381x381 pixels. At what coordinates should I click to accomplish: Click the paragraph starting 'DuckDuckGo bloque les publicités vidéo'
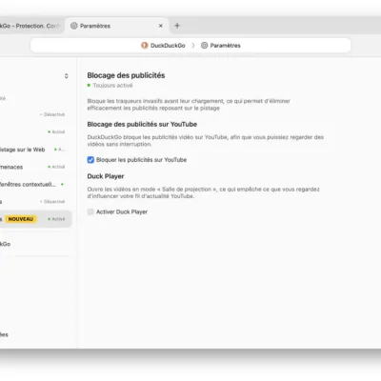pyautogui.click(x=206, y=141)
